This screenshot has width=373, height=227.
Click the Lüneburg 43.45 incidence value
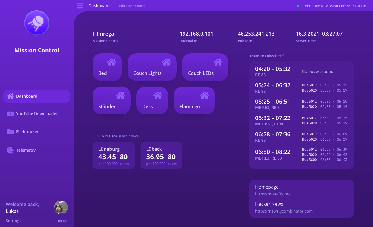click(107, 157)
